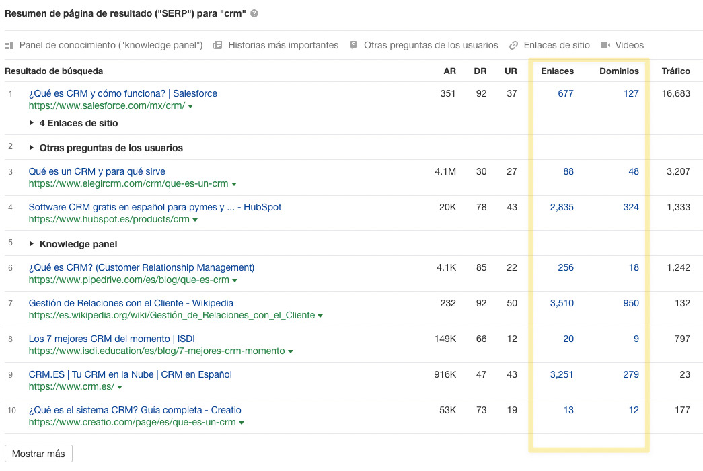Expand the Otras preguntas de los usuarios row
This screenshot has height=471, width=703.
coord(32,148)
